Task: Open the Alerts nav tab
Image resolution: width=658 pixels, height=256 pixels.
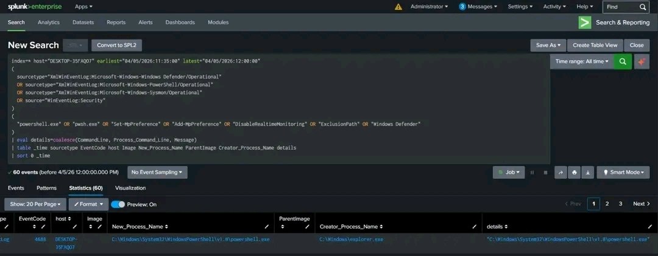Action: (146, 22)
